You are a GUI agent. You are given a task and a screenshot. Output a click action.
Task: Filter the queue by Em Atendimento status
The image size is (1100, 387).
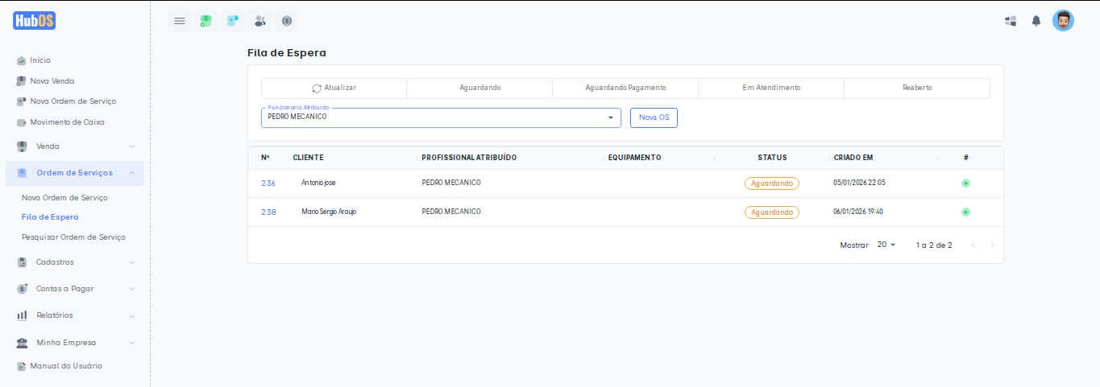click(x=771, y=88)
